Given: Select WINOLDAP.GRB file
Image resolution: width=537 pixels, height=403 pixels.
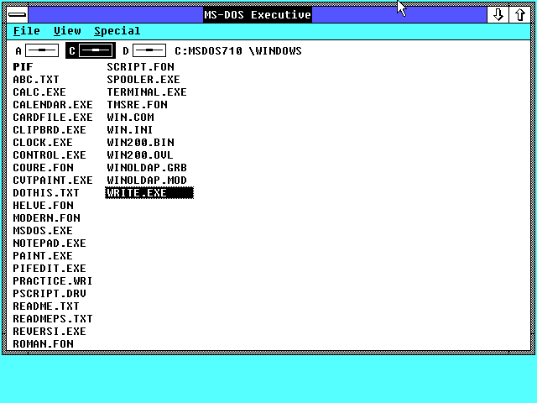Looking at the screenshot, I should tap(147, 168).
